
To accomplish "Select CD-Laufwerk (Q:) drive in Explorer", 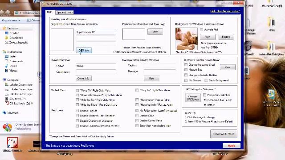I will click(21, 104).
